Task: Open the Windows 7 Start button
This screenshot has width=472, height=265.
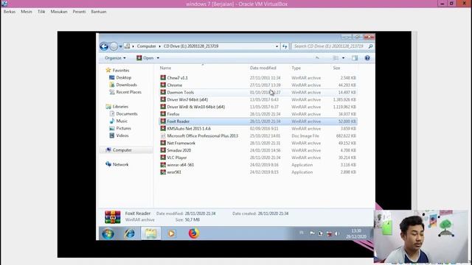Action: point(108,233)
